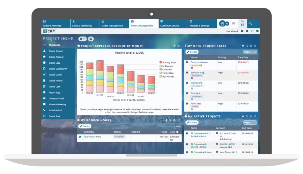Screen dimensions: 303x174
Task: Click the 2018-09 chart bar
Action: [100, 76]
